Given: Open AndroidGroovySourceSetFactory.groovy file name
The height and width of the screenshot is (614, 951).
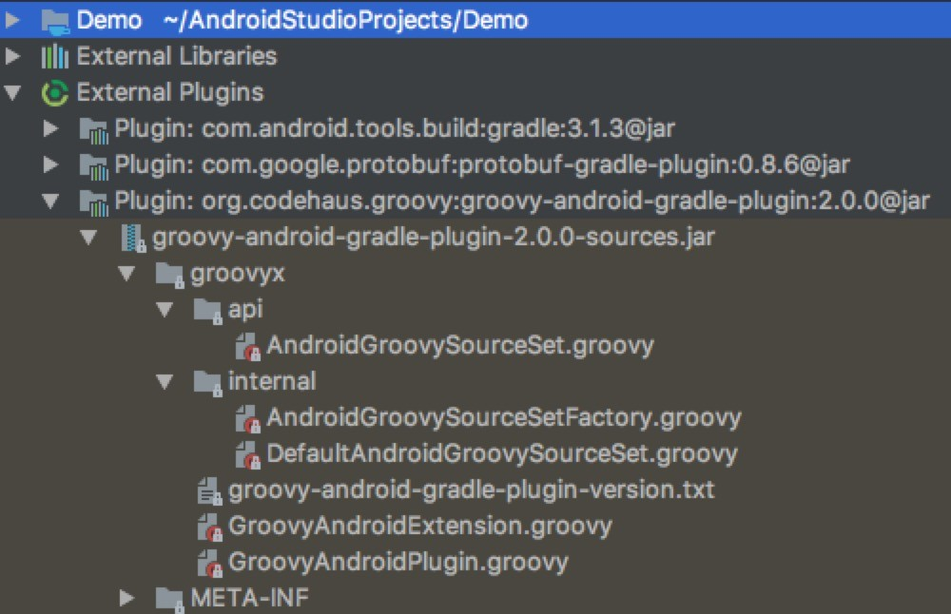Looking at the screenshot, I should pos(504,417).
